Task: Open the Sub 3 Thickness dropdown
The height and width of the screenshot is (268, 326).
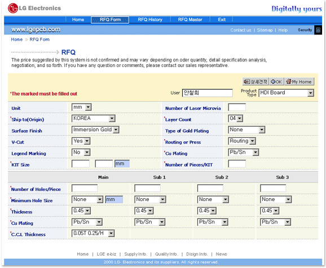Action: click(x=270, y=211)
